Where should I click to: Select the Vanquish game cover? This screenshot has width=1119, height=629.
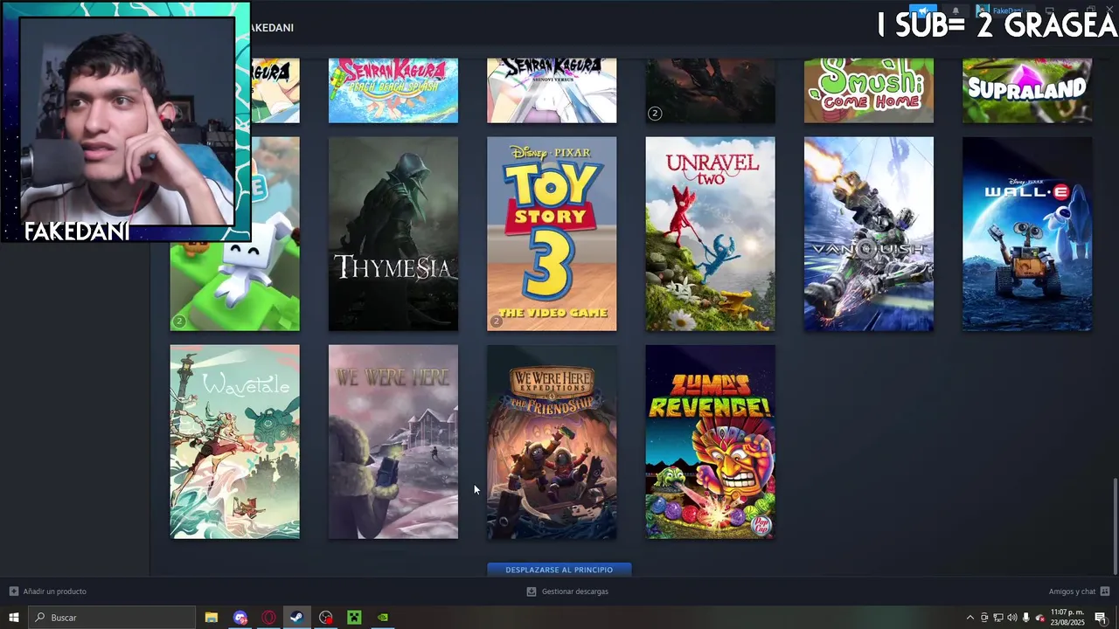point(869,234)
